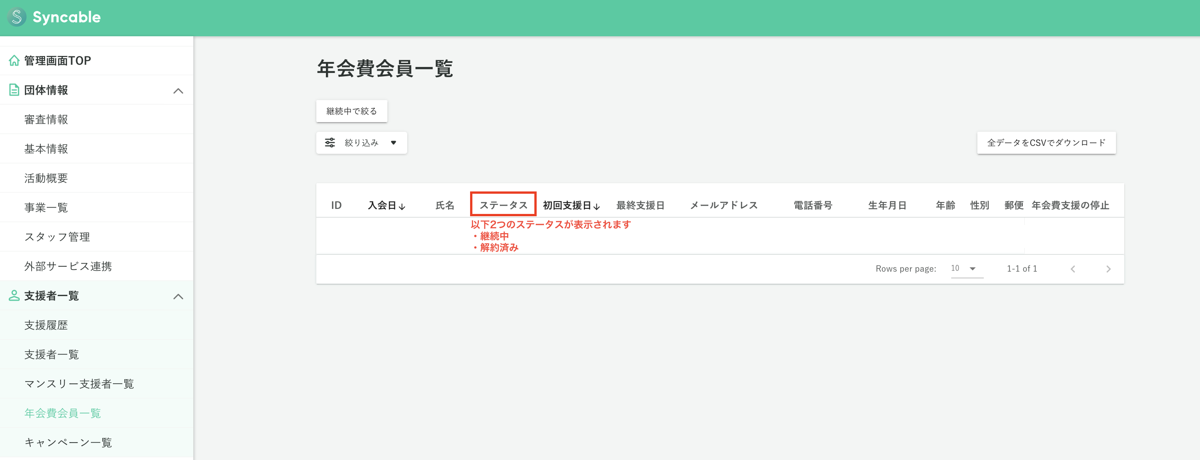Screen dimensions: 1200x460
Task: Collapse the 団体情報 section chevron
Action: point(178,90)
